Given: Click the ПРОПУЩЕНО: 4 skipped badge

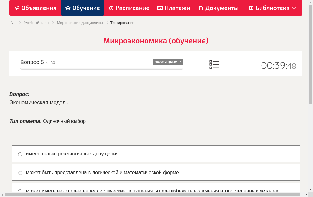Looking at the screenshot, I should 168,62.
